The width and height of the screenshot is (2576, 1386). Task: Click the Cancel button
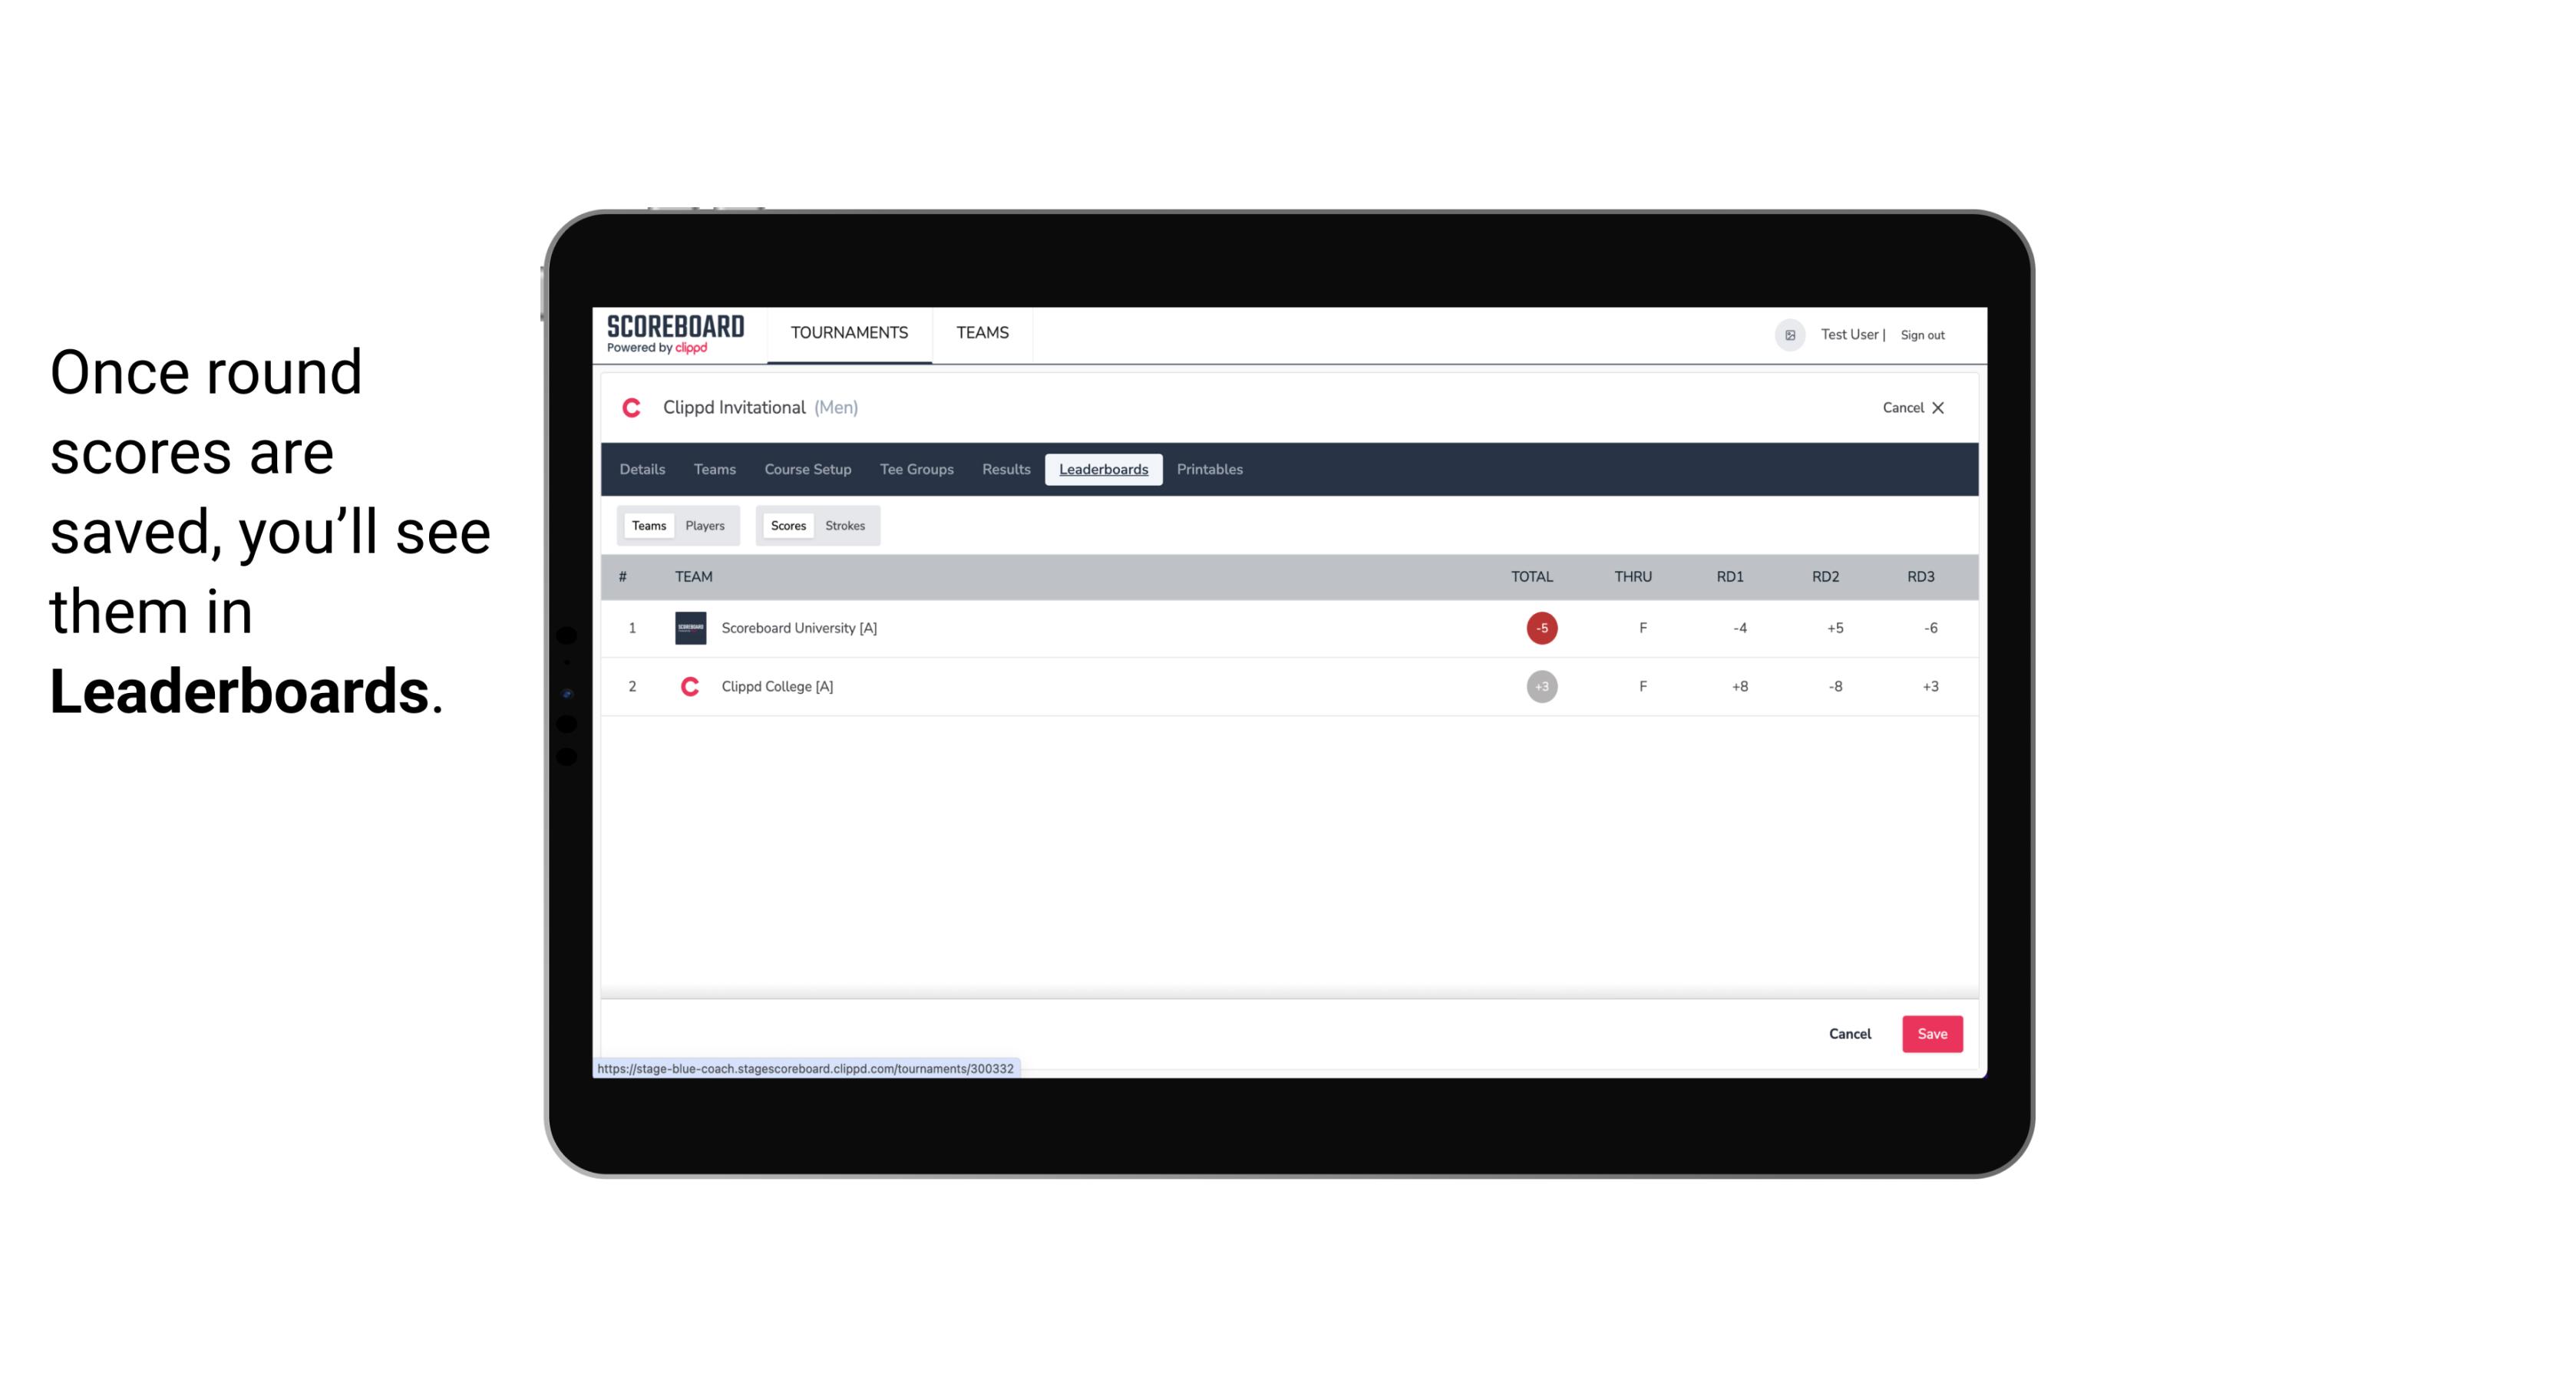point(1849,1035)
